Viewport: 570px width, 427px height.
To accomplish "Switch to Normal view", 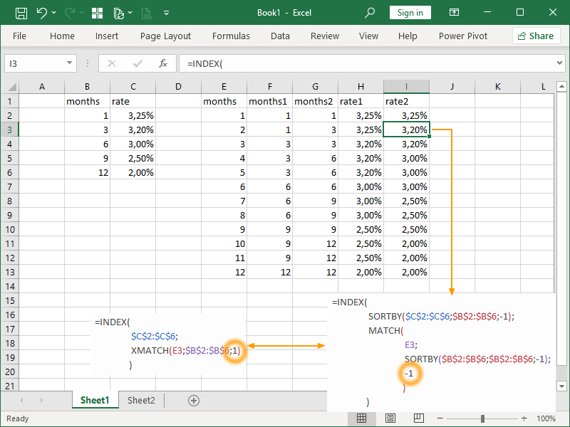I will pos(362,418).
